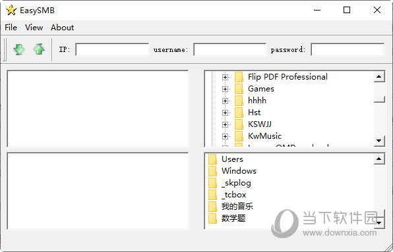Expand the KwMusic tree node
This screenshot has width=393, height=252.
[x=225, y=136]
